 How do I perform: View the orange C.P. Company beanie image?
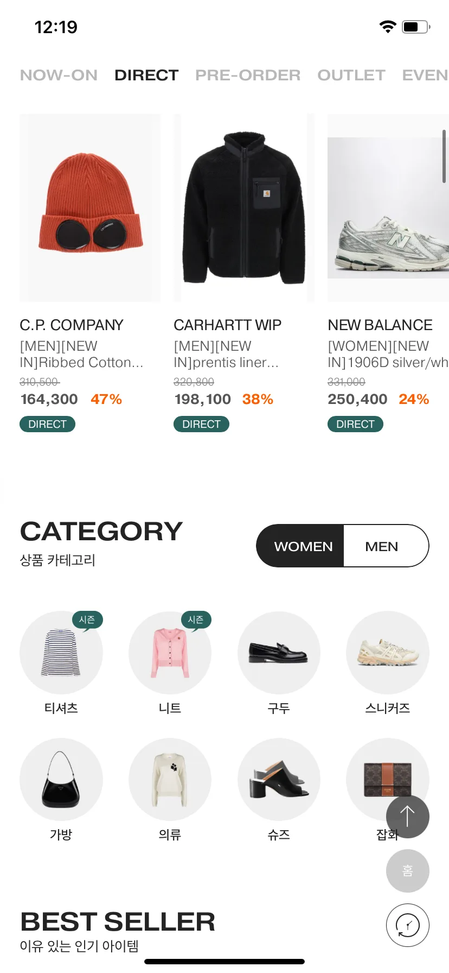tap(90, 207)
